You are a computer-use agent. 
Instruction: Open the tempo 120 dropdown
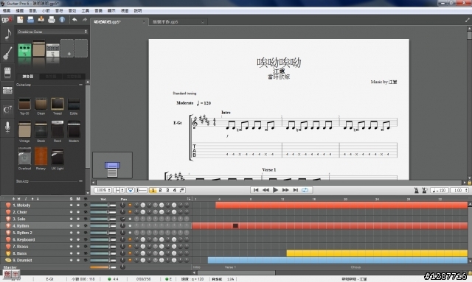click(x=440, y=190)
